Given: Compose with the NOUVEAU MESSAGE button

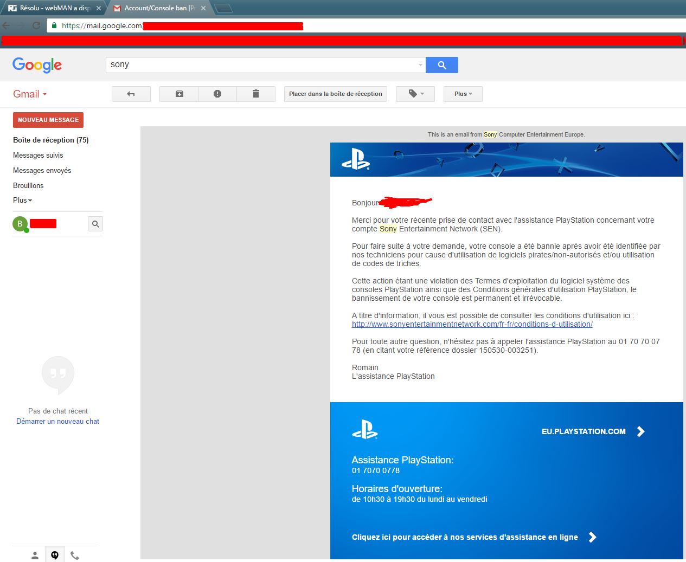Looking at the screenshot, I should [x=48, y=120].
